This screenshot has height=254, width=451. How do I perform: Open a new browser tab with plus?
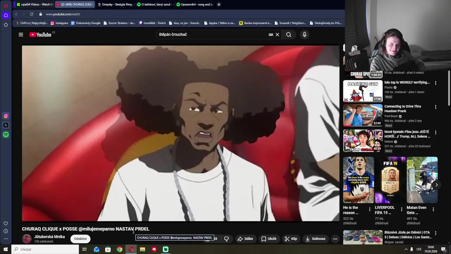click(x=219, y=5)
